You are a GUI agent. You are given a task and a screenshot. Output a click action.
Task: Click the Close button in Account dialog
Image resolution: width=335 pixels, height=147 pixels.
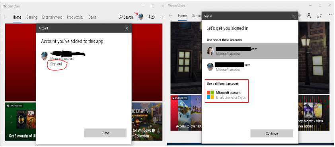click(105, 133)
